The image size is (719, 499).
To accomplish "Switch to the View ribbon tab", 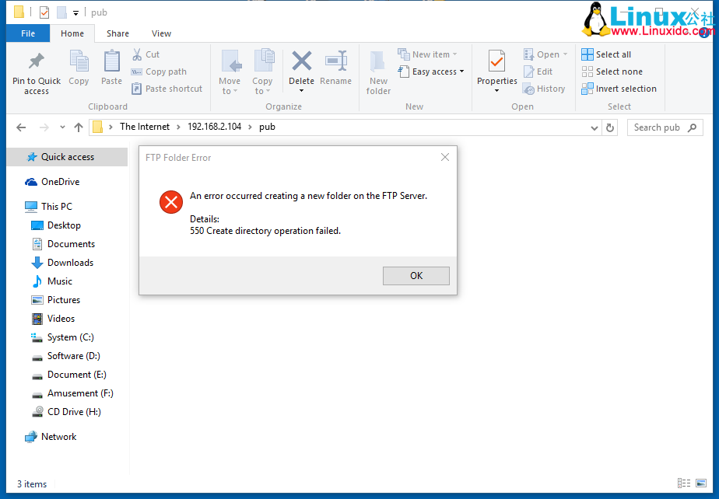I will [161, 33].
